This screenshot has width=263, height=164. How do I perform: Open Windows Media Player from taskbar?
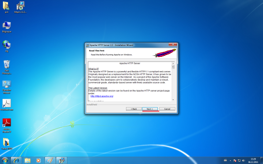click(38, 160)
